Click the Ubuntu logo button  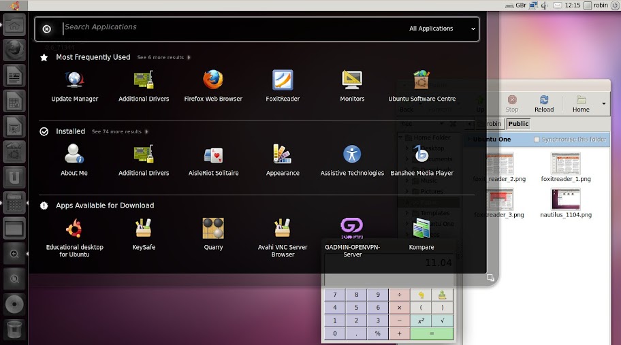tap(14, 5)
